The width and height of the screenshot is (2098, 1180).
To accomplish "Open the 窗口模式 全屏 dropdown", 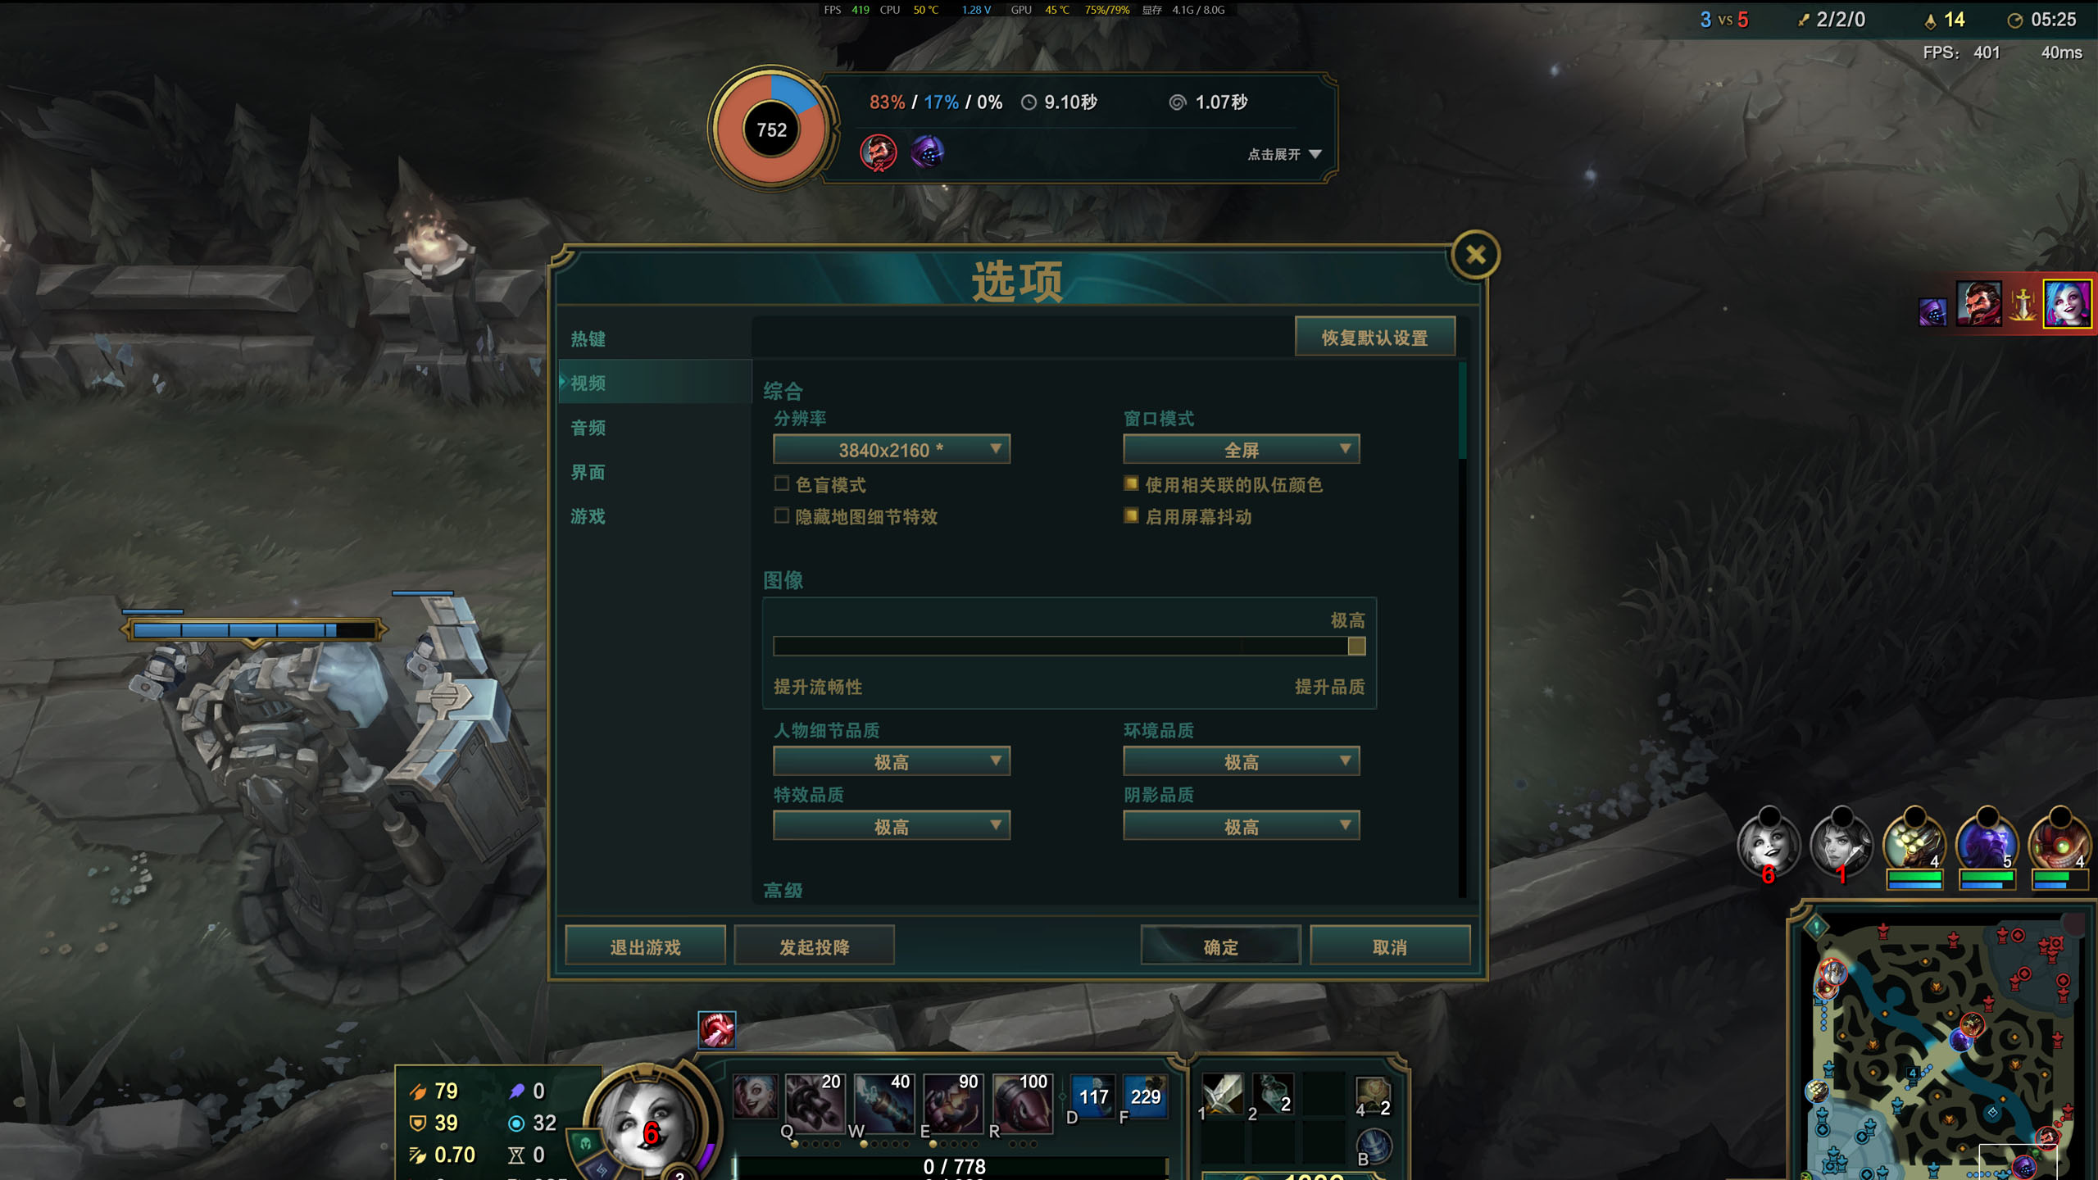I will 1241,449.
